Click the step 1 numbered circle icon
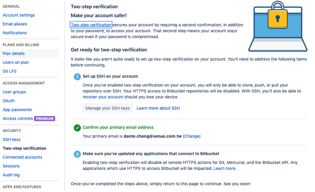The width and height of the screenshot is (315, 192). coord(77,77)
